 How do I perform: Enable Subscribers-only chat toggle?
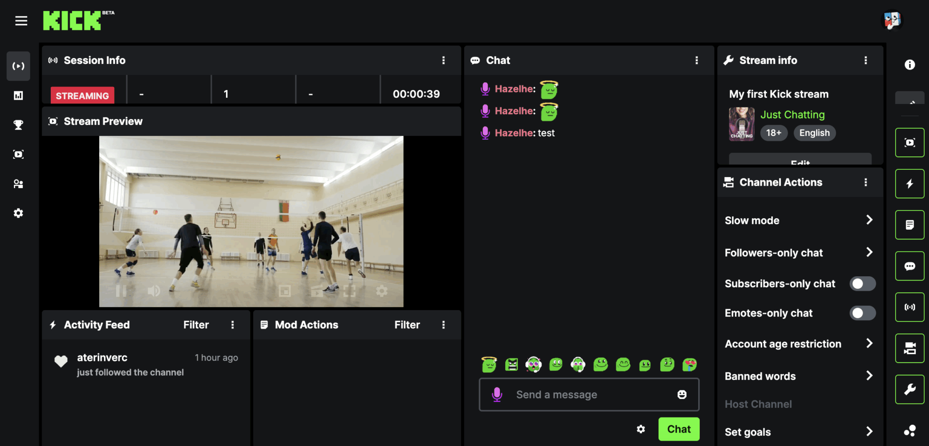[x=862, y=284]
